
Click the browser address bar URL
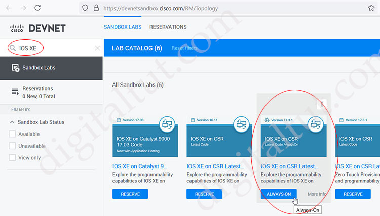click(x=161, y=8)
